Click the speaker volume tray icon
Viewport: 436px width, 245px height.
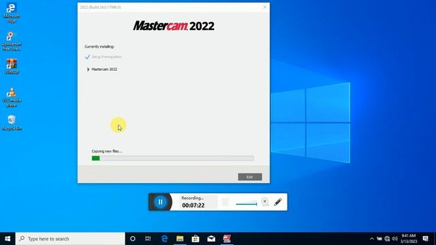coord(394,239)
